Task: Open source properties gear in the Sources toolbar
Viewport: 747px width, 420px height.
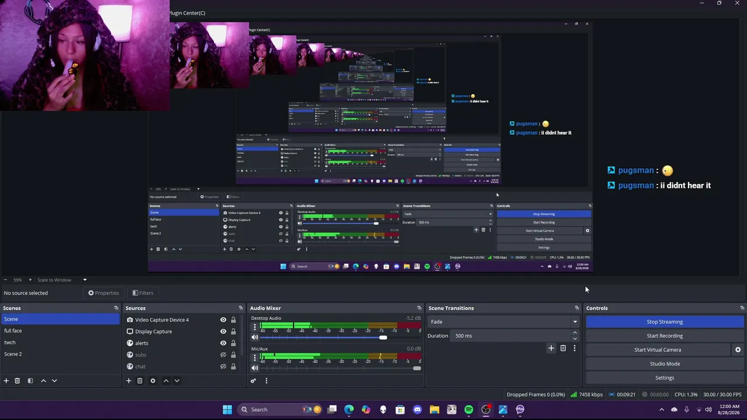Action: pos(153,381)
